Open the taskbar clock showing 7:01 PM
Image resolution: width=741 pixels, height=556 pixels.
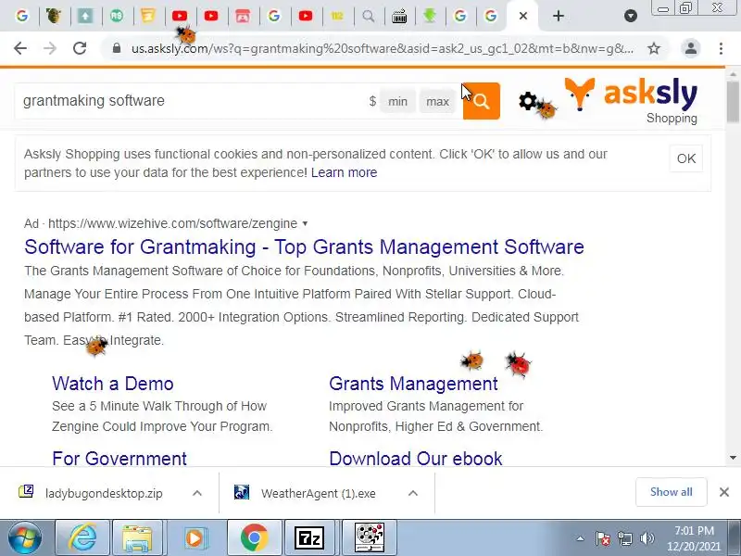pos(694,538)
